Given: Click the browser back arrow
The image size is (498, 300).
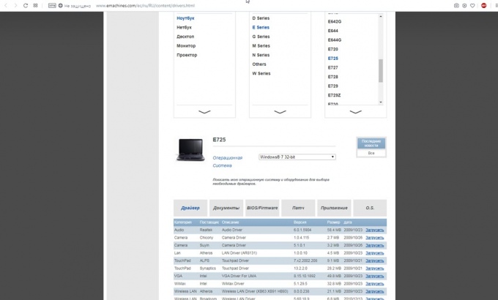Looking at the screenshot, I should 6,5.
